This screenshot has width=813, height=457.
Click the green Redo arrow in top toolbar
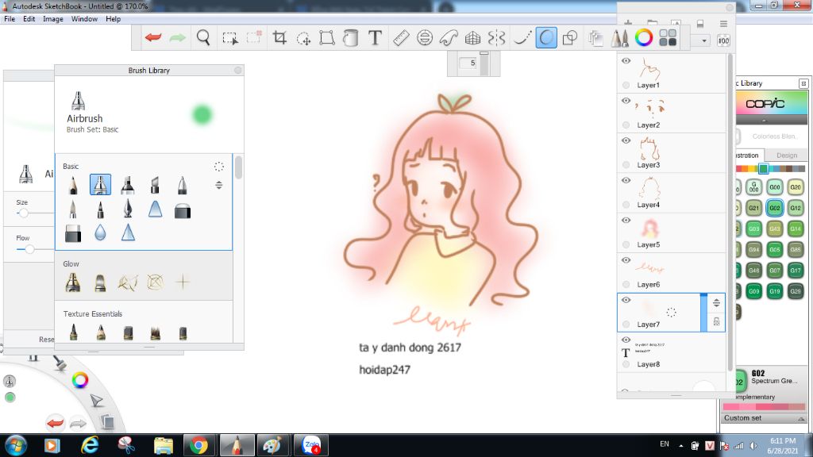[x=177, y=37]
